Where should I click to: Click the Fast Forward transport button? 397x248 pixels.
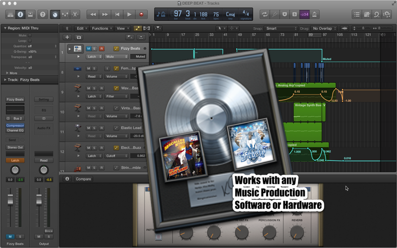[105, 14]
